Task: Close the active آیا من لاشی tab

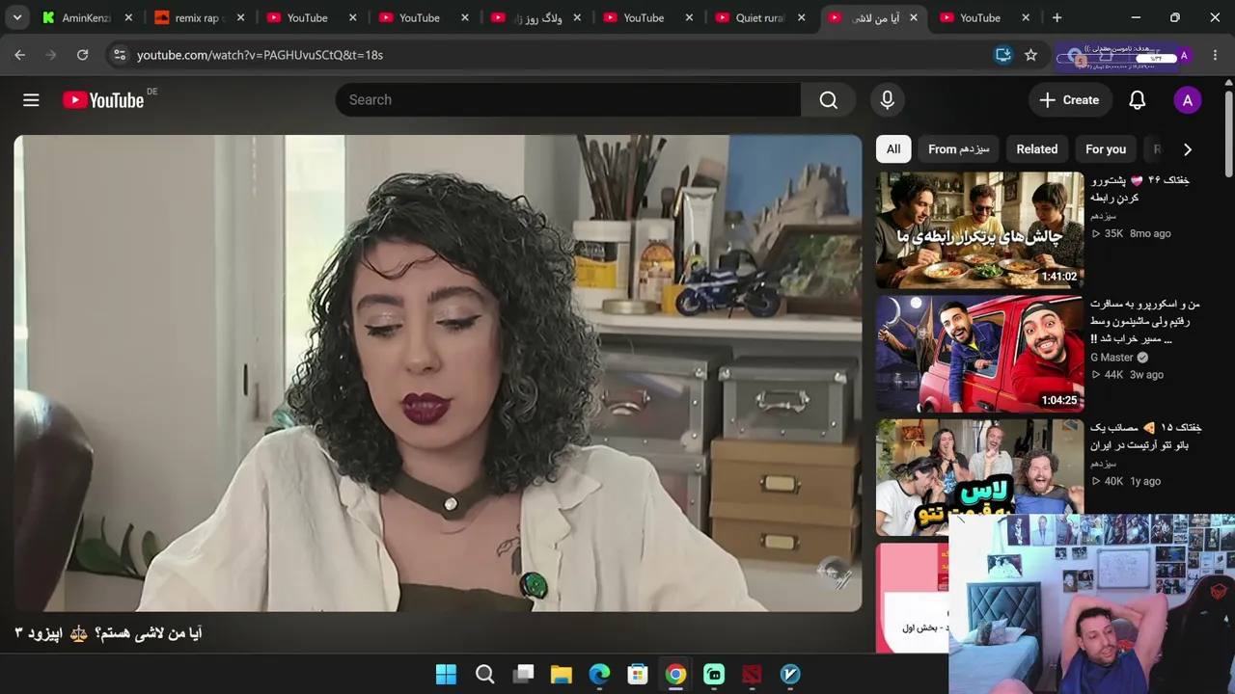Action: [x=914, y=17]
